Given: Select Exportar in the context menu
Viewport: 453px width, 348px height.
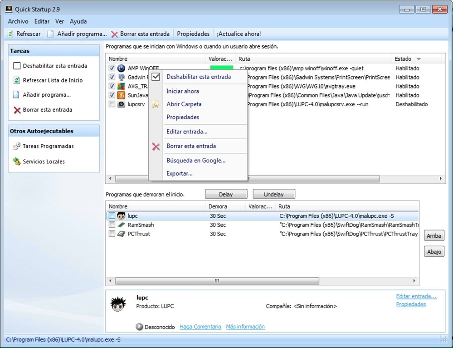Looking at the screenshot, I should point(180,174).
